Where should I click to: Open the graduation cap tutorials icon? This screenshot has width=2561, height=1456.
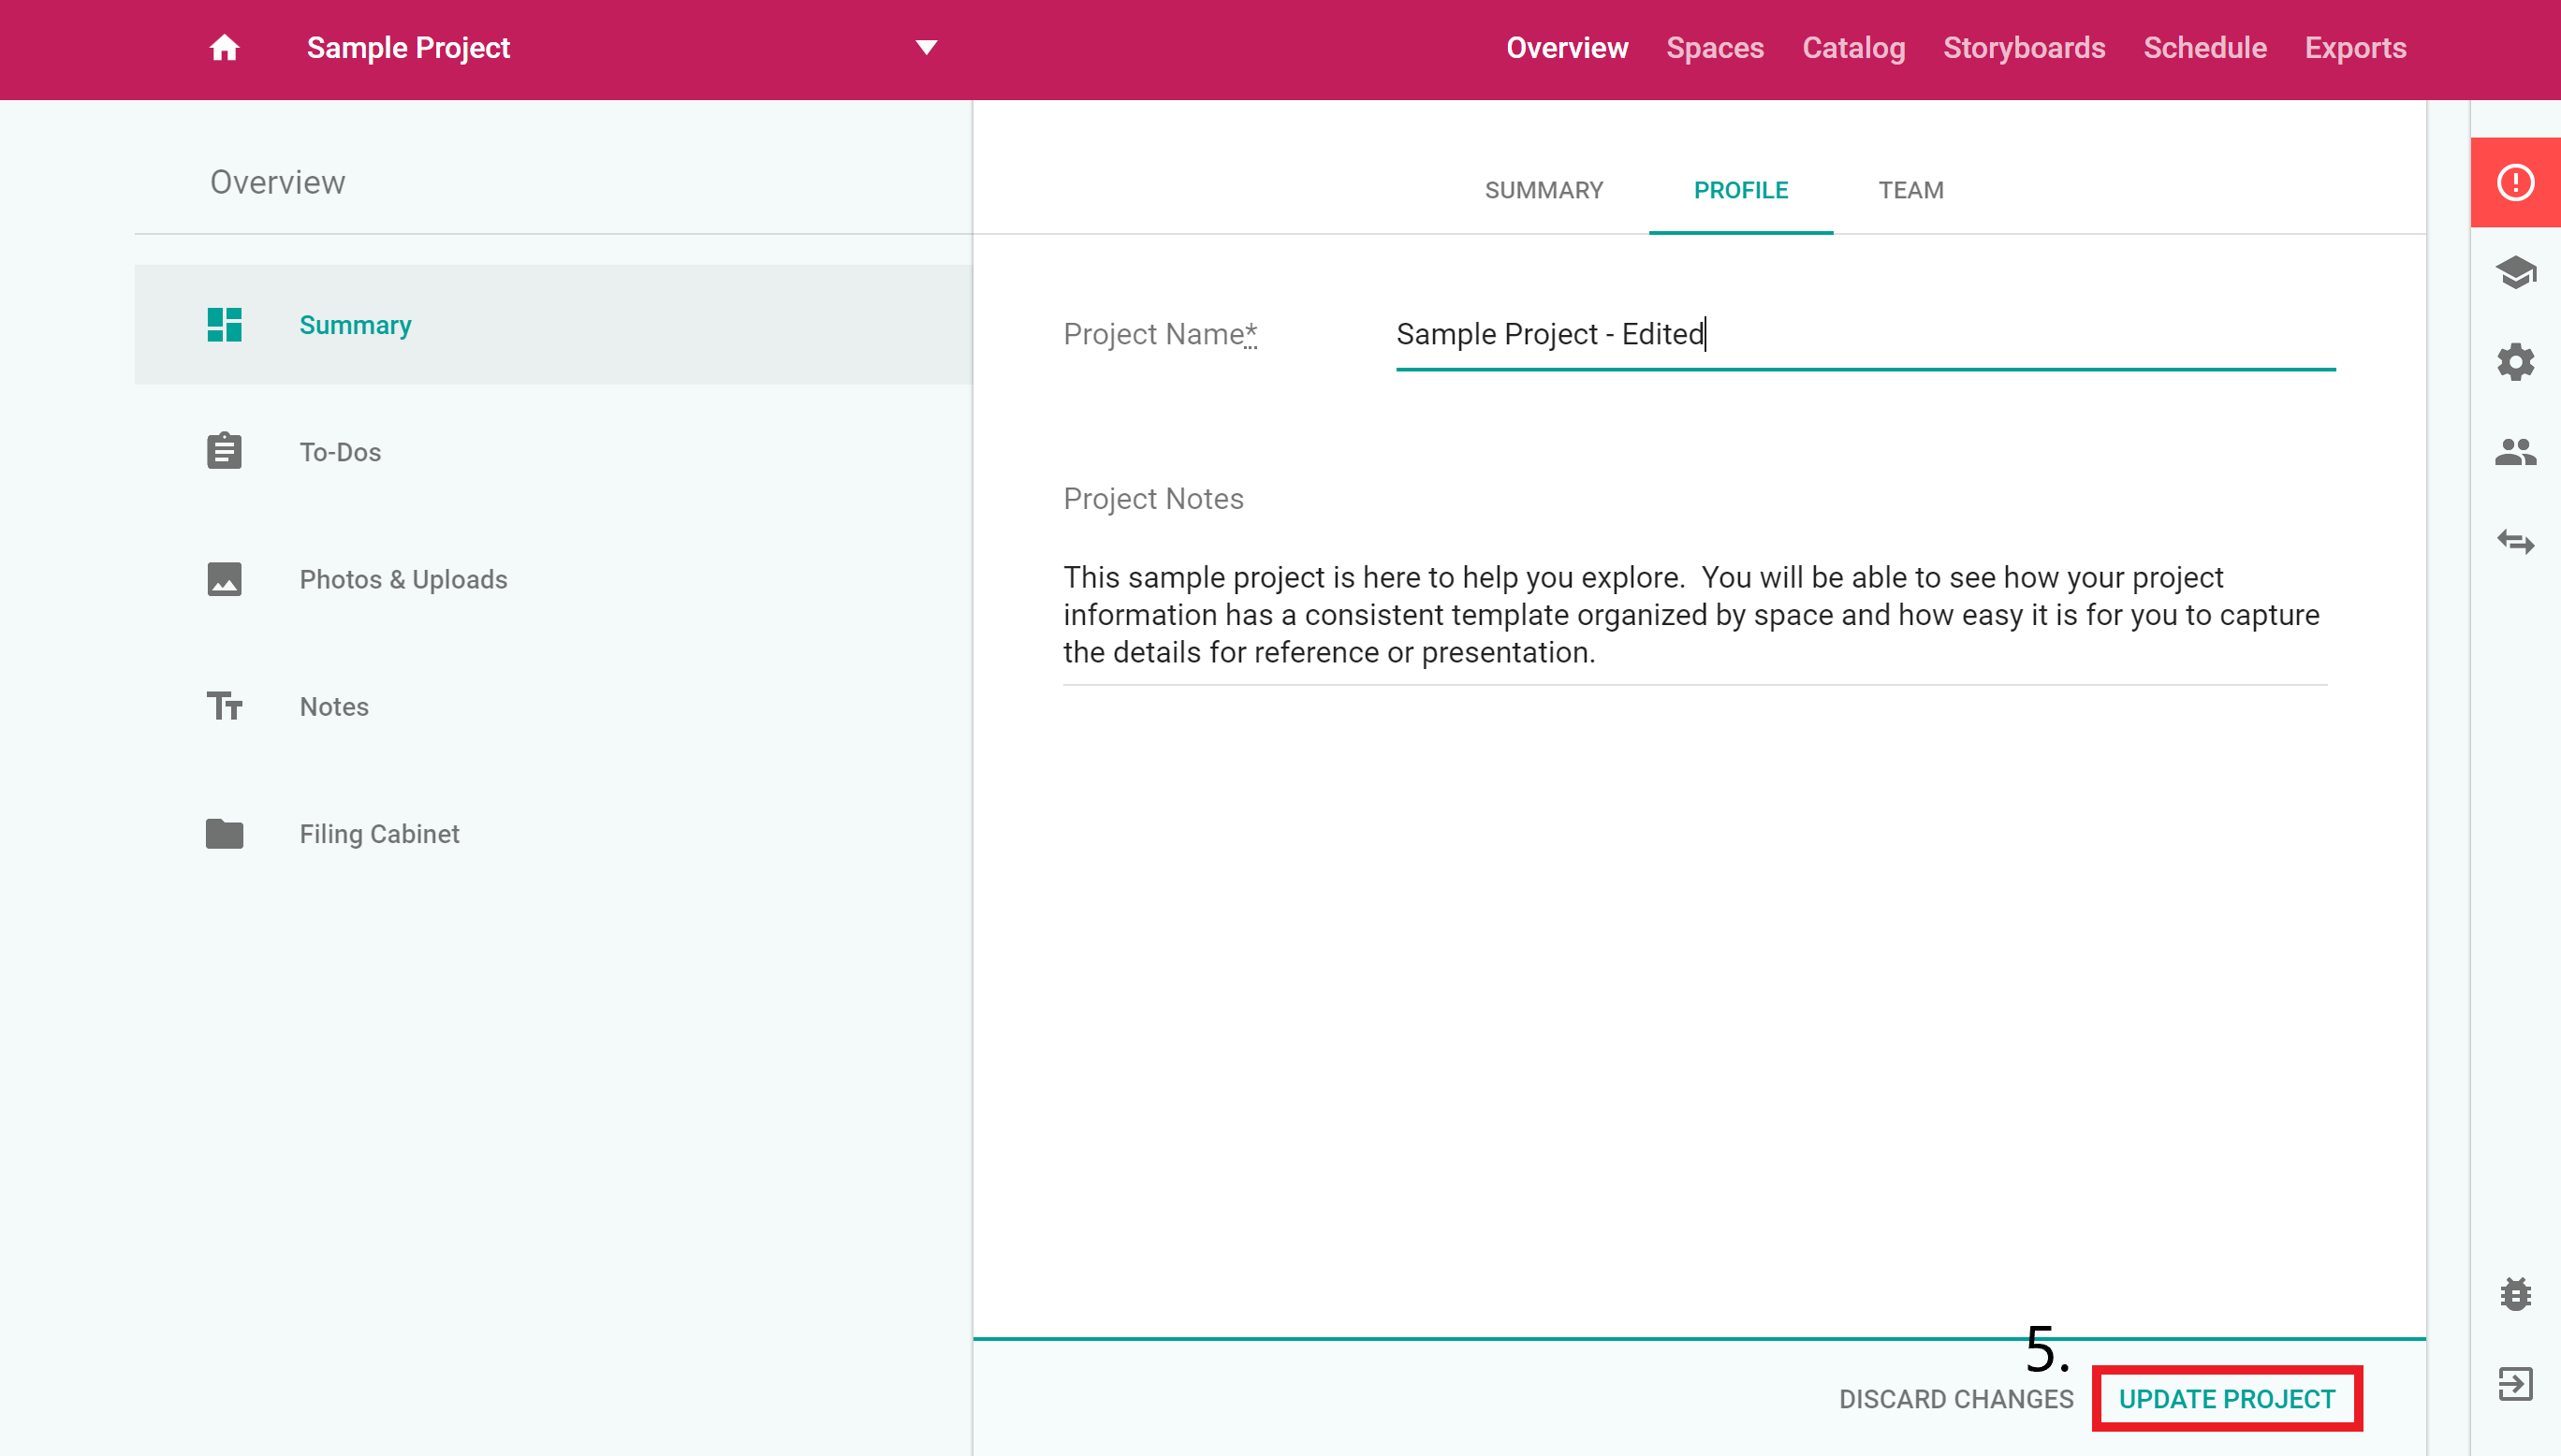2515,272
